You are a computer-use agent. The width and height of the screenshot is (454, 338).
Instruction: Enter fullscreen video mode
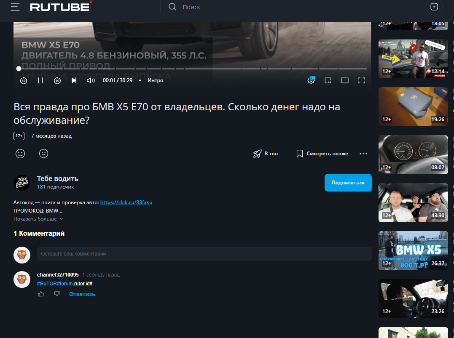pyautogui.click(x=362, y=80)
